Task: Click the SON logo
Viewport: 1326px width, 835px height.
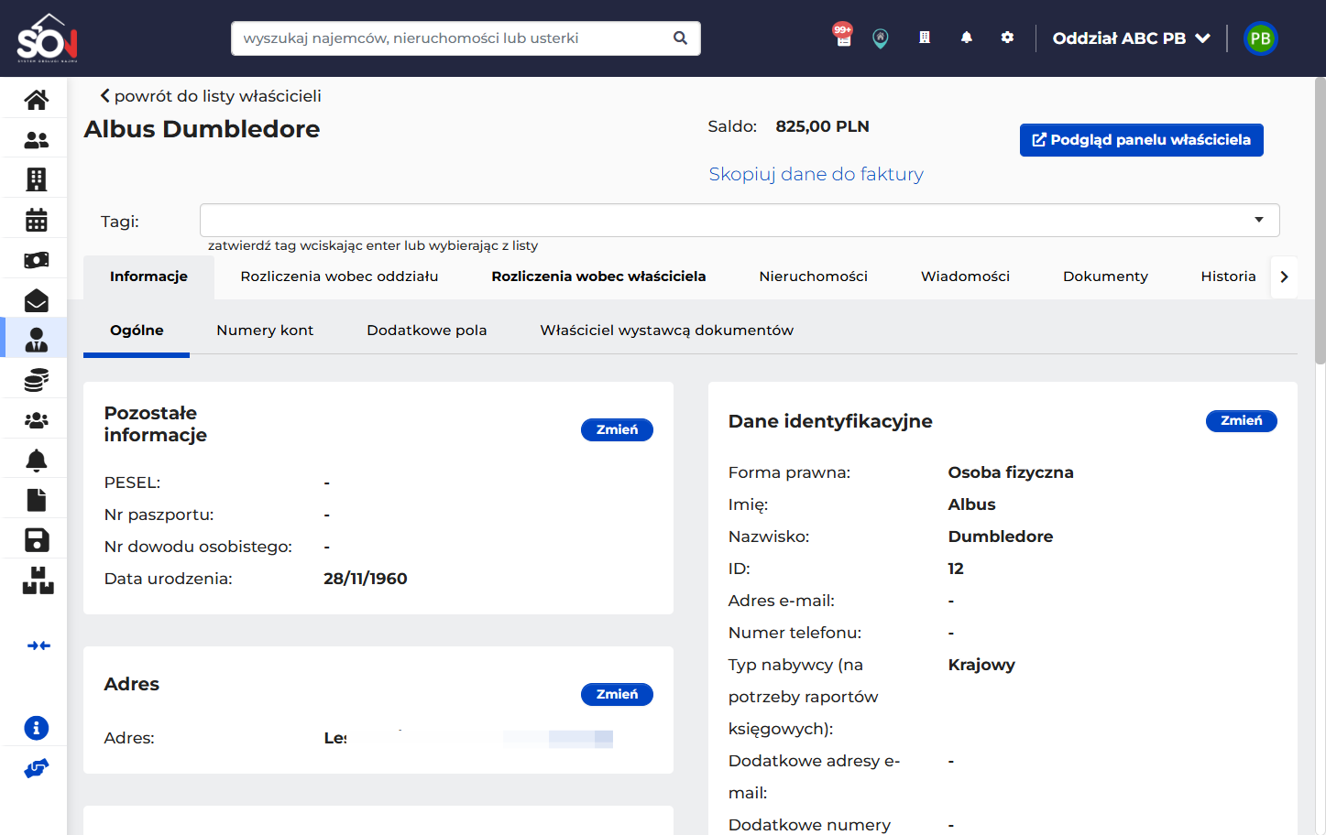Action: (48, 38)
